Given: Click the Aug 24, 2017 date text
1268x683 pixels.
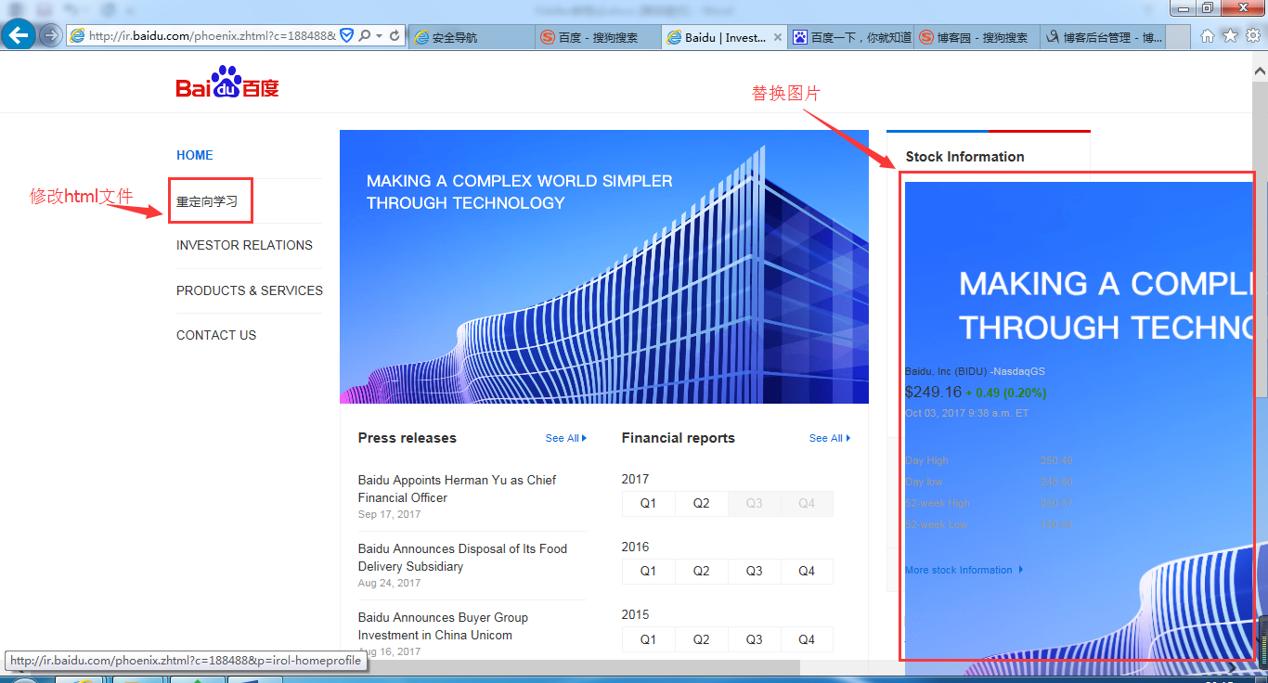Looking at the screenshot, I should (x=389, y=583).
